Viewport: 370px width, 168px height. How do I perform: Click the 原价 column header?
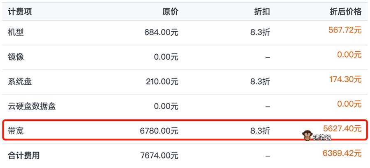coord(170,12)
